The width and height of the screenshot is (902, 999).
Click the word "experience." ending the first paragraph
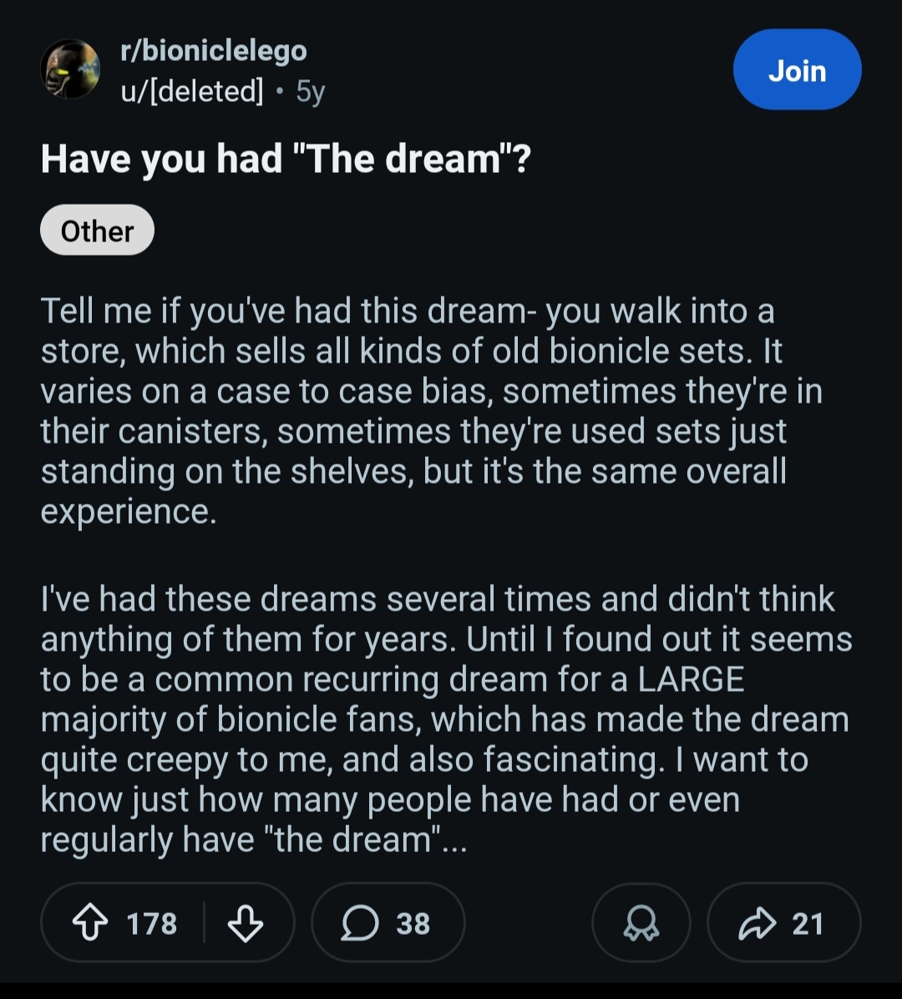point(129,512)
